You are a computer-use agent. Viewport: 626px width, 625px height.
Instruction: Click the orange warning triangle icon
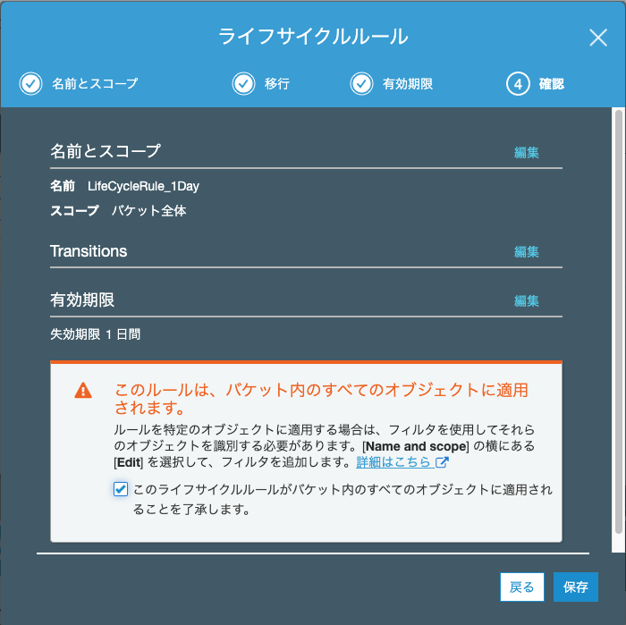point(83,391)
